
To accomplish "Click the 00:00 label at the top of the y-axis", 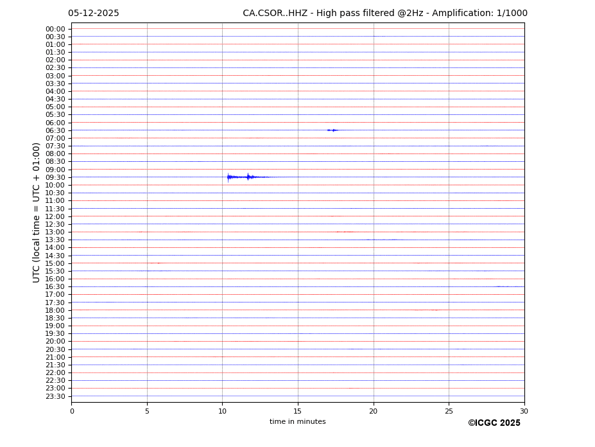I will pos(55,29).
